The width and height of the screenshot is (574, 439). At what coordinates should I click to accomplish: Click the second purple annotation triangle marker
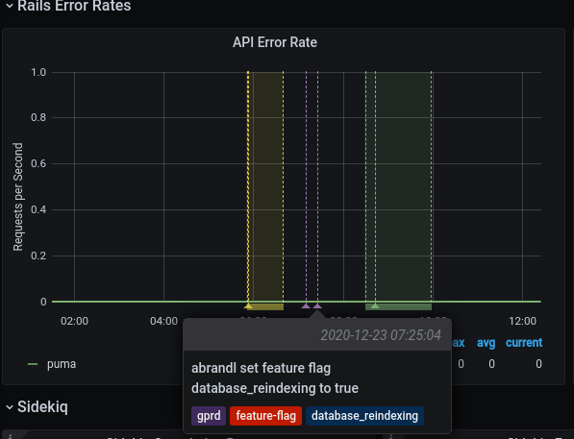[x=317, y=305]
